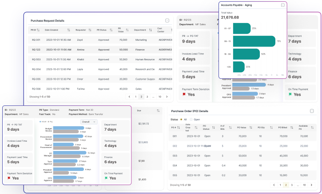Viewport: 322px width, 194px height.
Task: Go to next page of purchase orders
Action: (x=311, y=185)
